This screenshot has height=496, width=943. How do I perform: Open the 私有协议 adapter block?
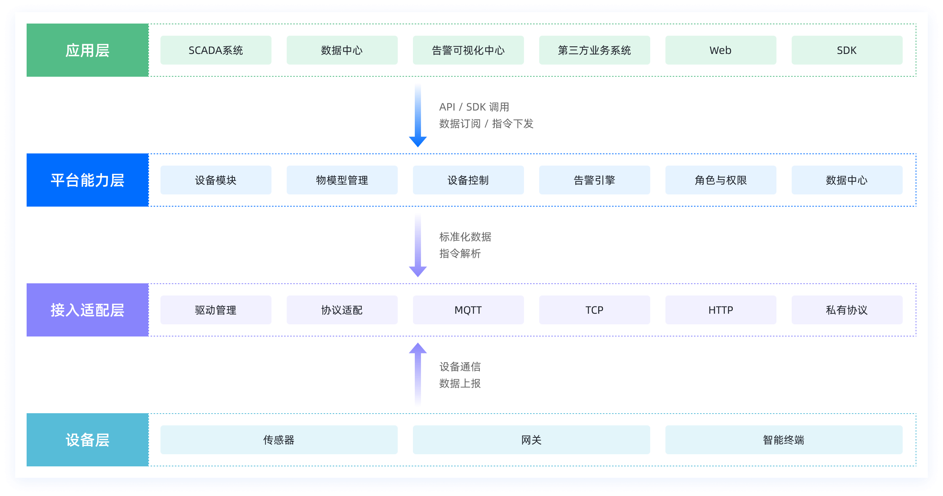click(x=847, y=310)
